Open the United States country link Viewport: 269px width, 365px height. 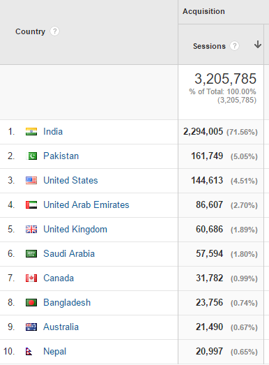(x=70, y=180)
